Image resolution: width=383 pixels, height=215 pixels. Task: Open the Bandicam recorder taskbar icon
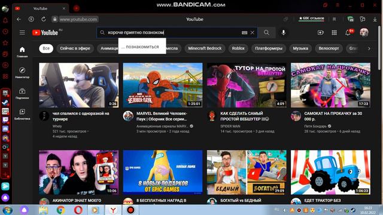click(130, 210)
